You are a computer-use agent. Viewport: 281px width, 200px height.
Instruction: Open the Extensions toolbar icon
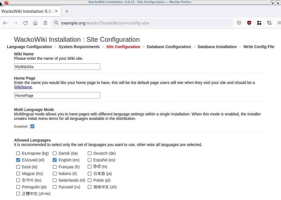(259, 23)
